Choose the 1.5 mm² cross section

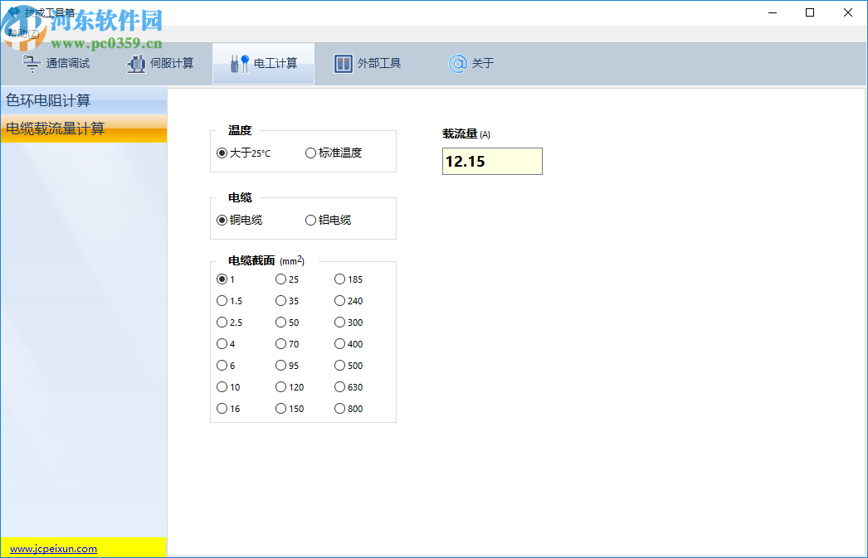click(x=222, y=301)
